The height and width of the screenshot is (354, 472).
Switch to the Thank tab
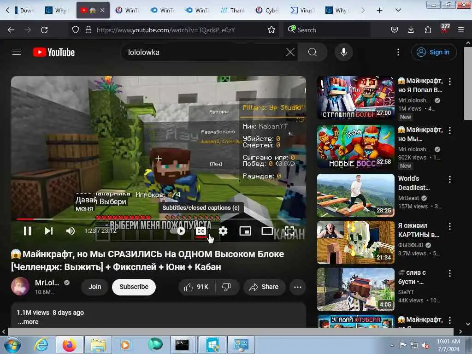(233, 11)
